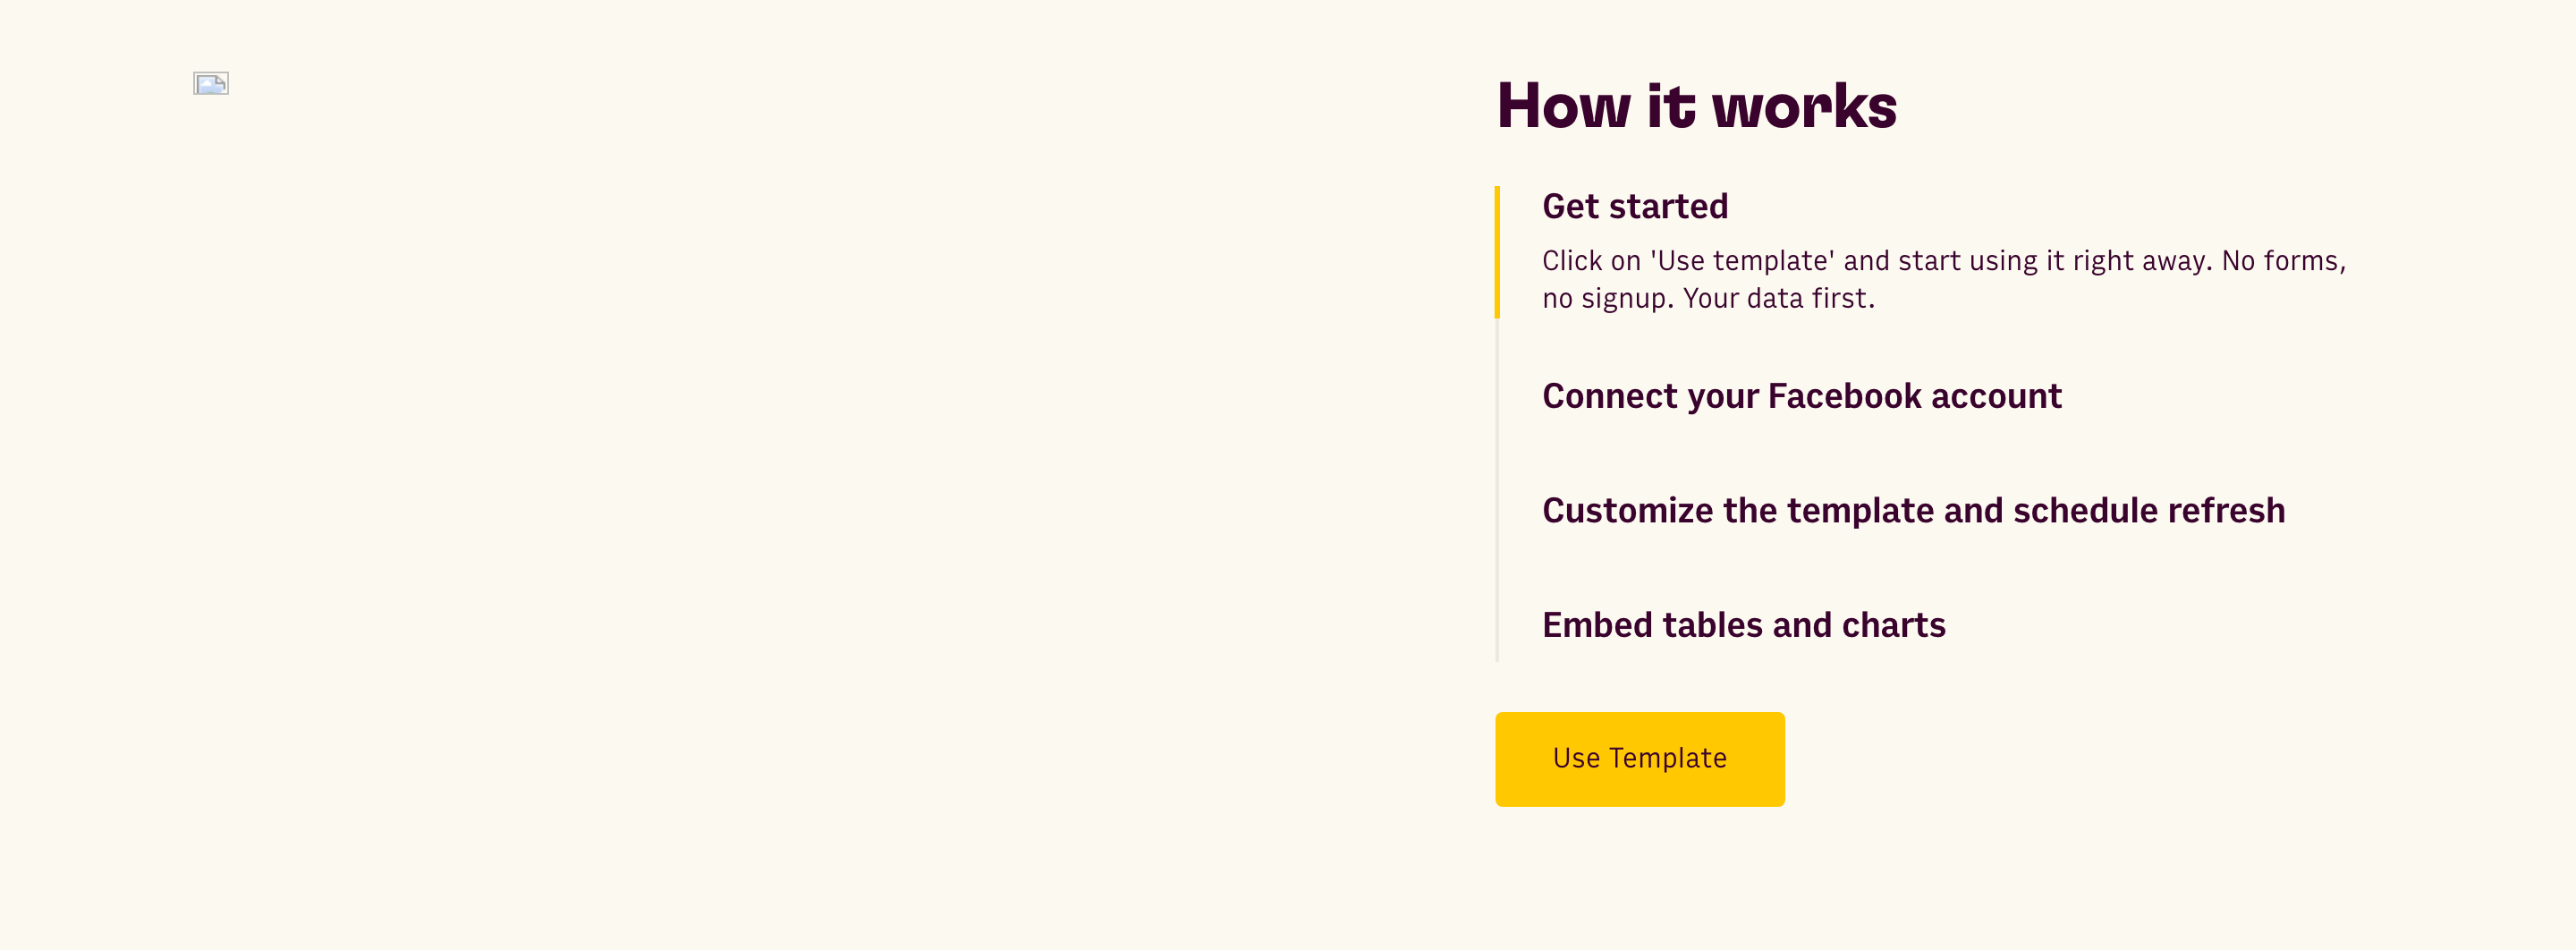
Task: Click the 'Get started' description paragraph
Action: point(1943,279)
